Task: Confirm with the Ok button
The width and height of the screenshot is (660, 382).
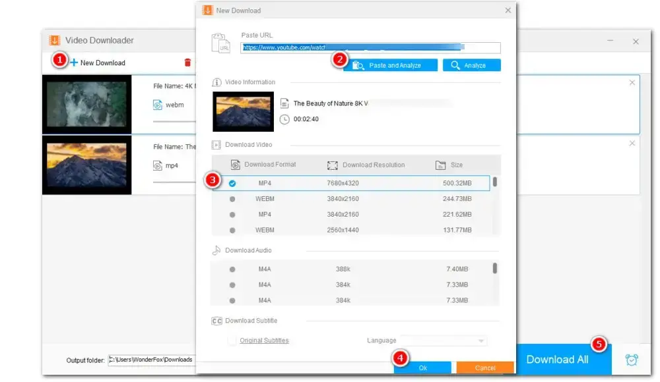Action: point(422,368)
